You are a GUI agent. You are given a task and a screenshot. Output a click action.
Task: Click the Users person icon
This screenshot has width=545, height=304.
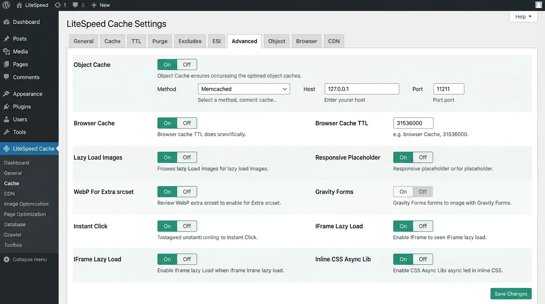[6, 119]
